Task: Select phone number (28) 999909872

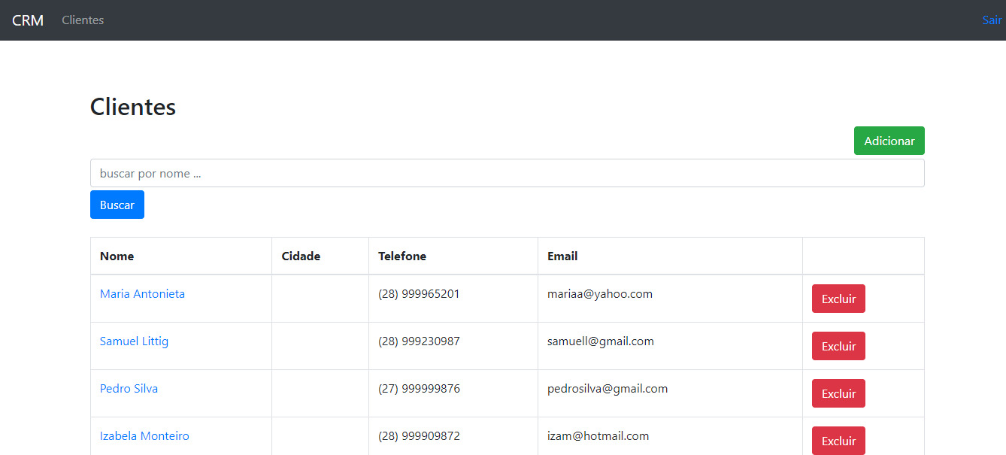Action: 419,436
